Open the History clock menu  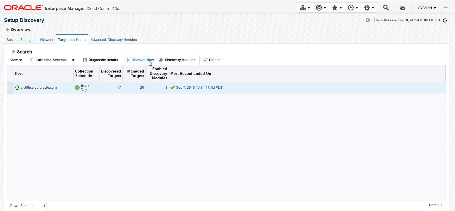pyautogui.click(x=353, y=8)
